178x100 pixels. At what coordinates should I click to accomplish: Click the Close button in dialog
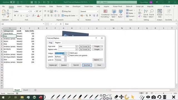(x=99, y=65)
